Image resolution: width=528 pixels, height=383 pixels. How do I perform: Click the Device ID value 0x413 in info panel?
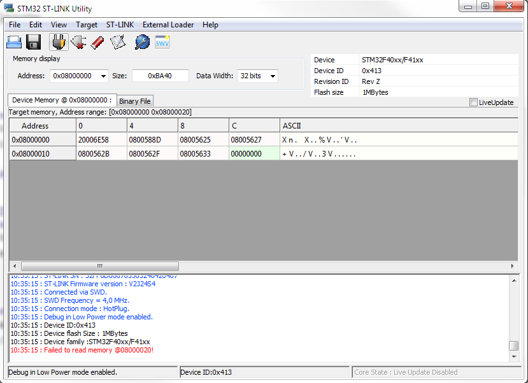point(371,71)
